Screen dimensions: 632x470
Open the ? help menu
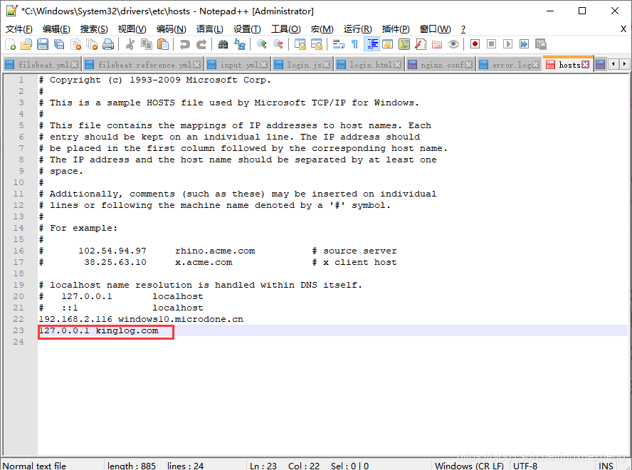(463, 29)
